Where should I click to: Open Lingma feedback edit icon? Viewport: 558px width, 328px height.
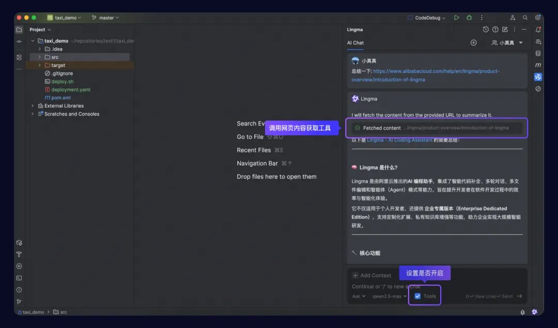click(505, 29)
